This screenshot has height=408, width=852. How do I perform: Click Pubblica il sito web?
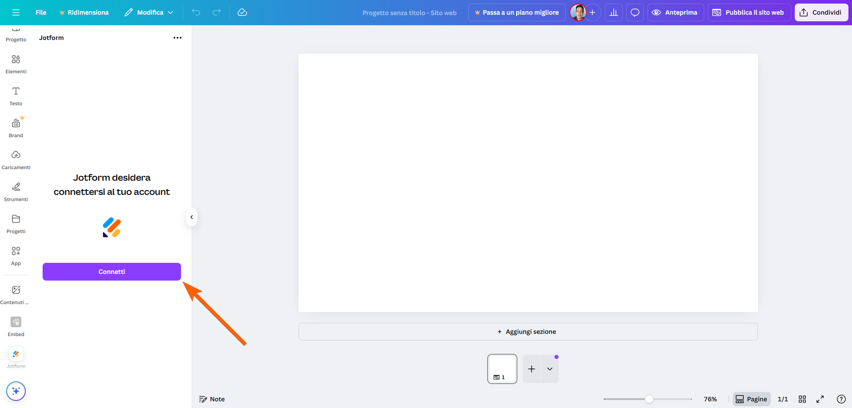click(749, 12)
